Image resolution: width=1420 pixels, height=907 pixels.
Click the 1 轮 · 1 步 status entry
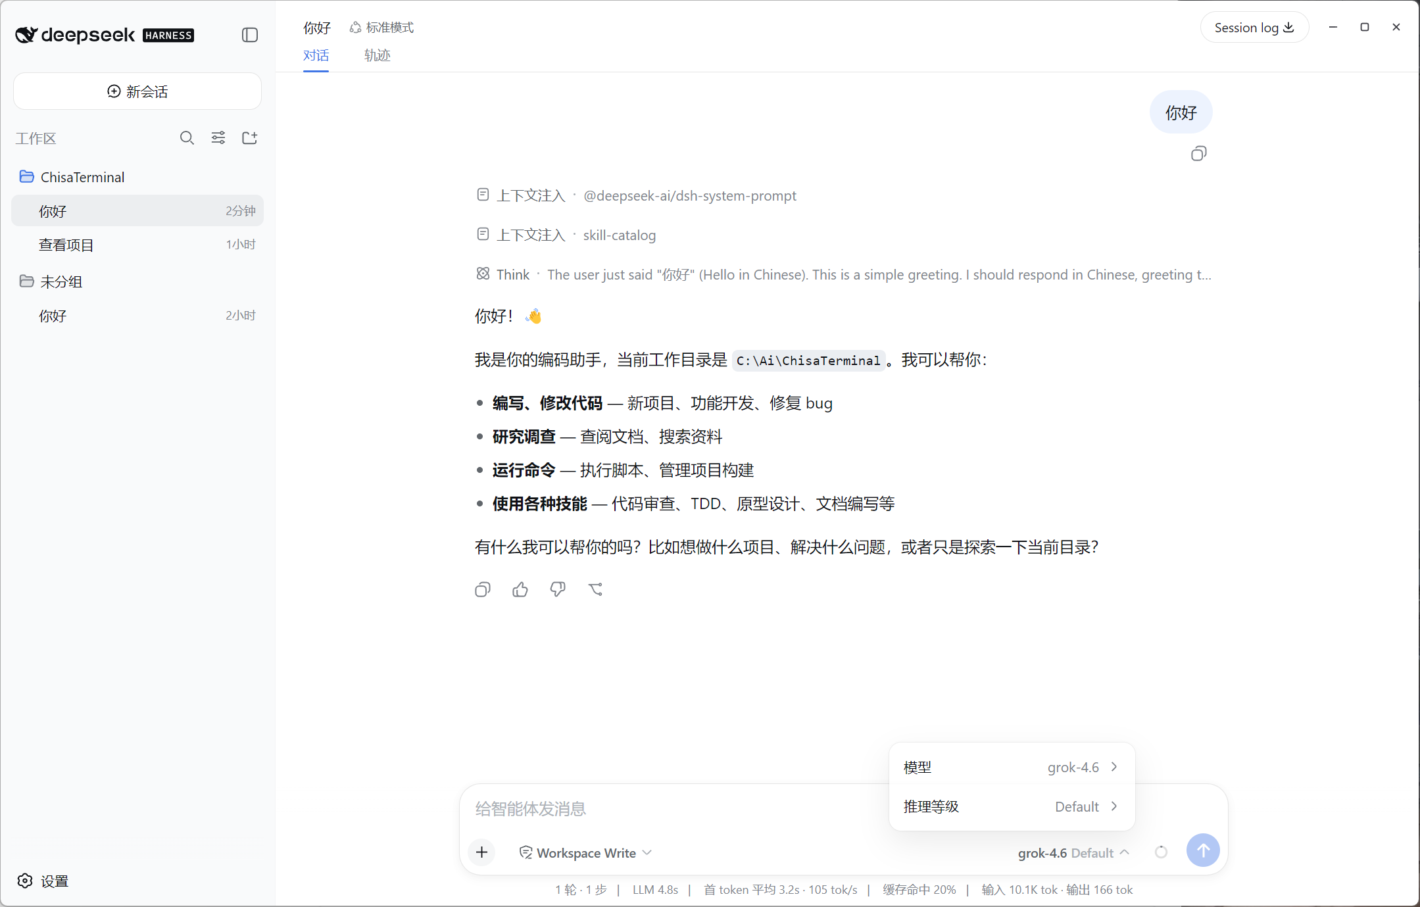tap(581, 889)
